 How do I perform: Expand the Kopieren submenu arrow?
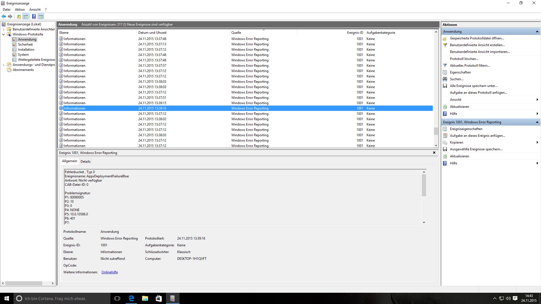pyautogui.click(x=537, y=142)
